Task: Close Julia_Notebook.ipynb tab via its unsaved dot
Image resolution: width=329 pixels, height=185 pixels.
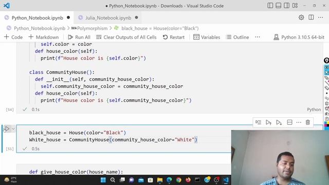Action: (137, 17)
